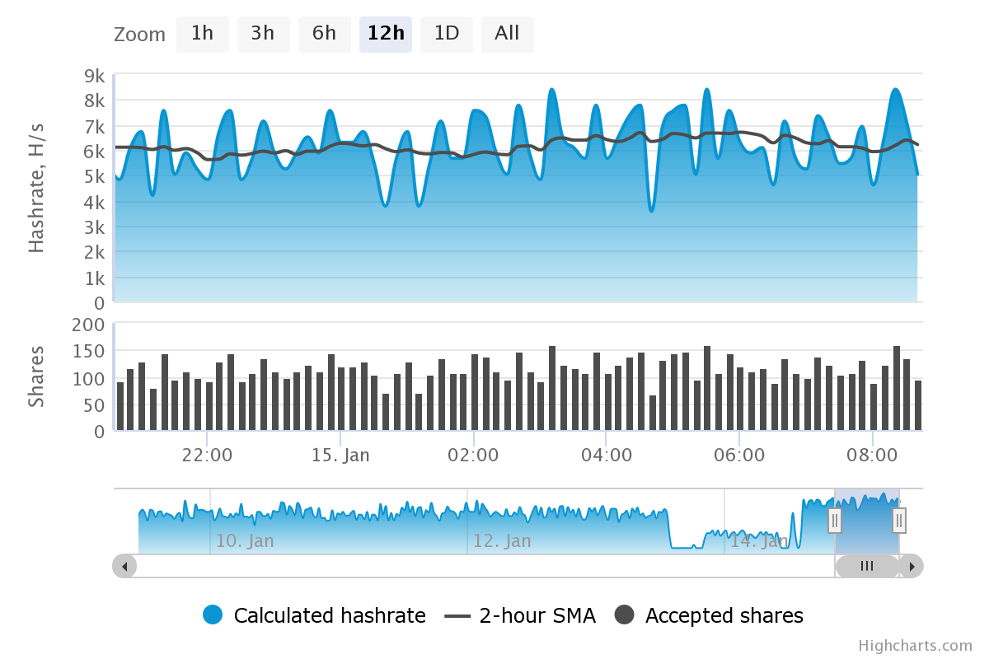Click the navigator's left scroll arrow
This screenshot has width=989, height=659.
point(124,566)
